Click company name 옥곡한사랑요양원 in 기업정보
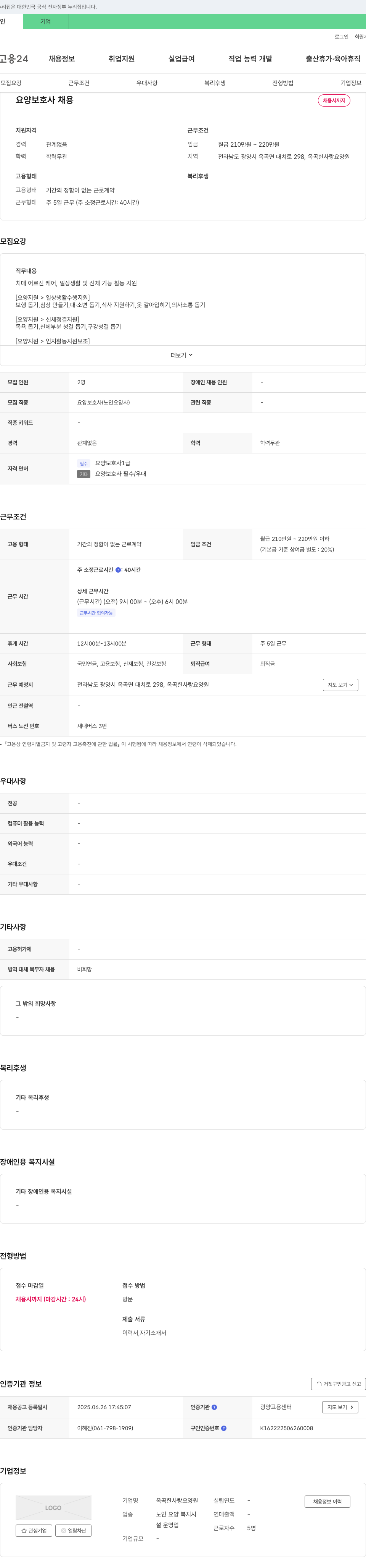The height and width of the screenshot is (1557, 366). [x=177, y=1500]
